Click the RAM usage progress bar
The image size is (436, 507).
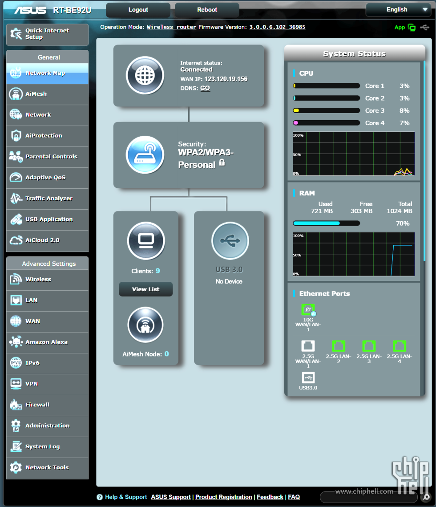[x=327, y=223]
